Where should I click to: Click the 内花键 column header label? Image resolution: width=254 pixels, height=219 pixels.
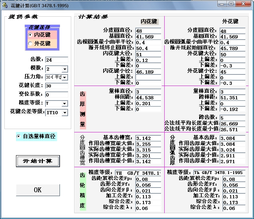149,21
